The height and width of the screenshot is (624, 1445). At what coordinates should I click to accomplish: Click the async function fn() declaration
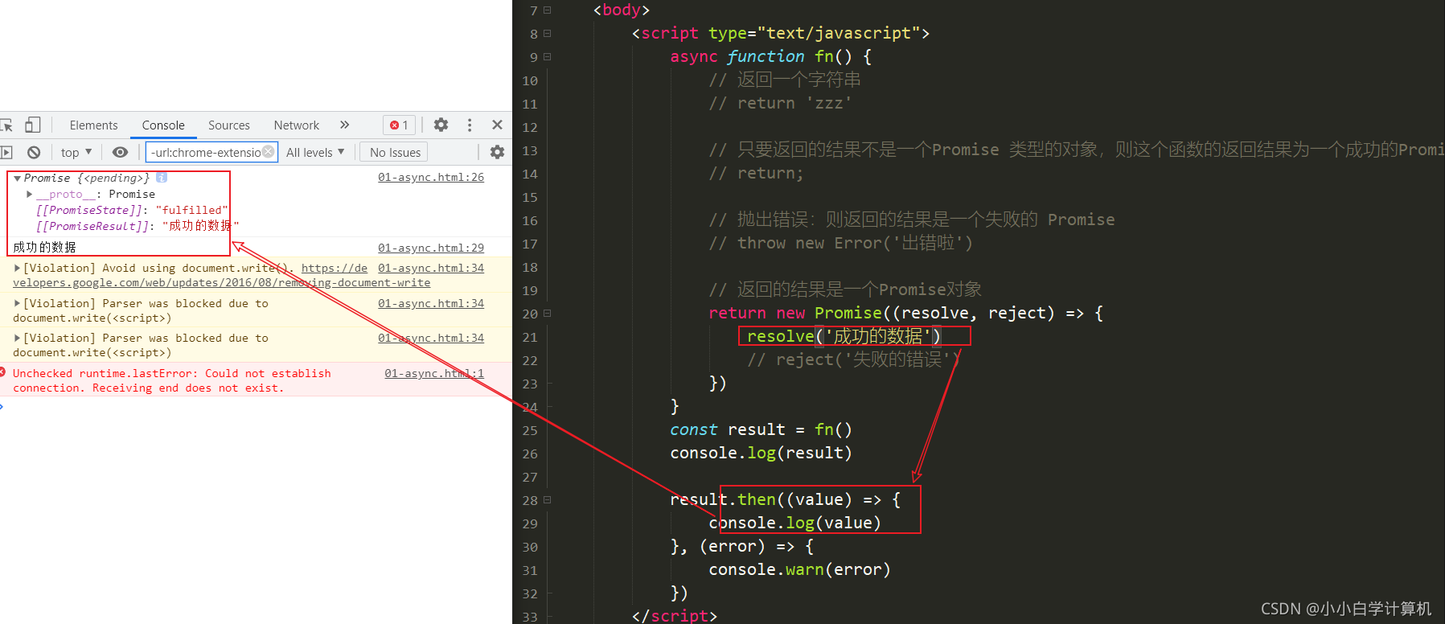tap(770, 56)
